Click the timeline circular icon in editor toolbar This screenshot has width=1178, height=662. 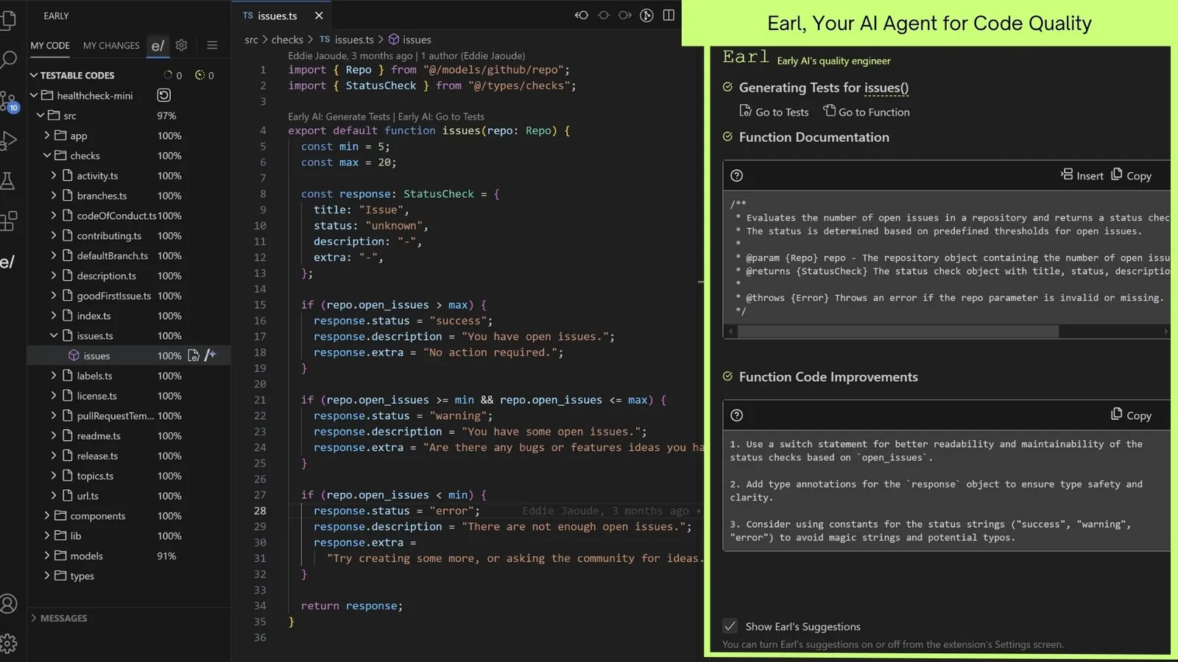click(x=646, y=15)
